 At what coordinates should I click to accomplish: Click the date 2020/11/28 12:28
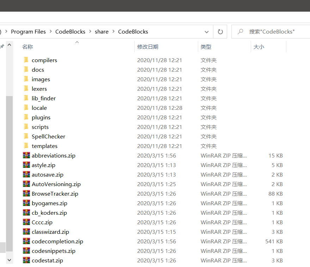pos(160,108)
